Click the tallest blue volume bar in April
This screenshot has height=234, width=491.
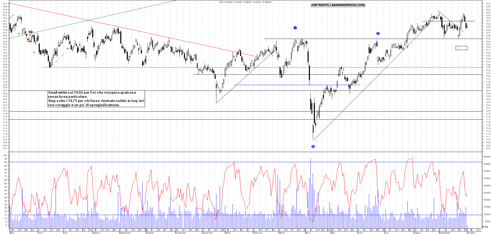coord(310,192)
